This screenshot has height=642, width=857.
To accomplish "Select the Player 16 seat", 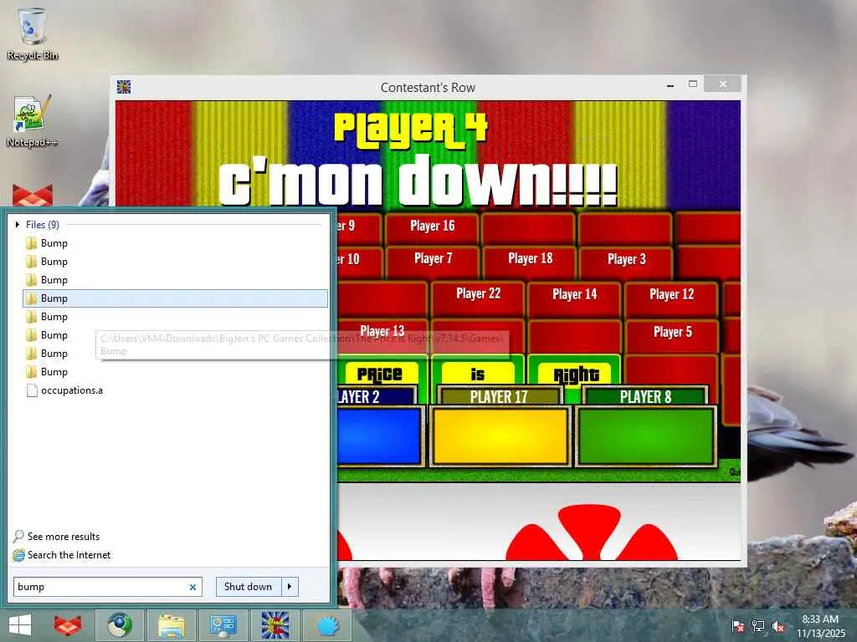I will coord(432,228).
